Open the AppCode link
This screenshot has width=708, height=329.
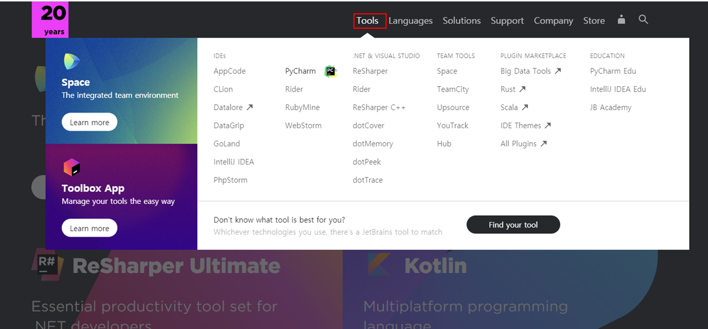(230, 71)
